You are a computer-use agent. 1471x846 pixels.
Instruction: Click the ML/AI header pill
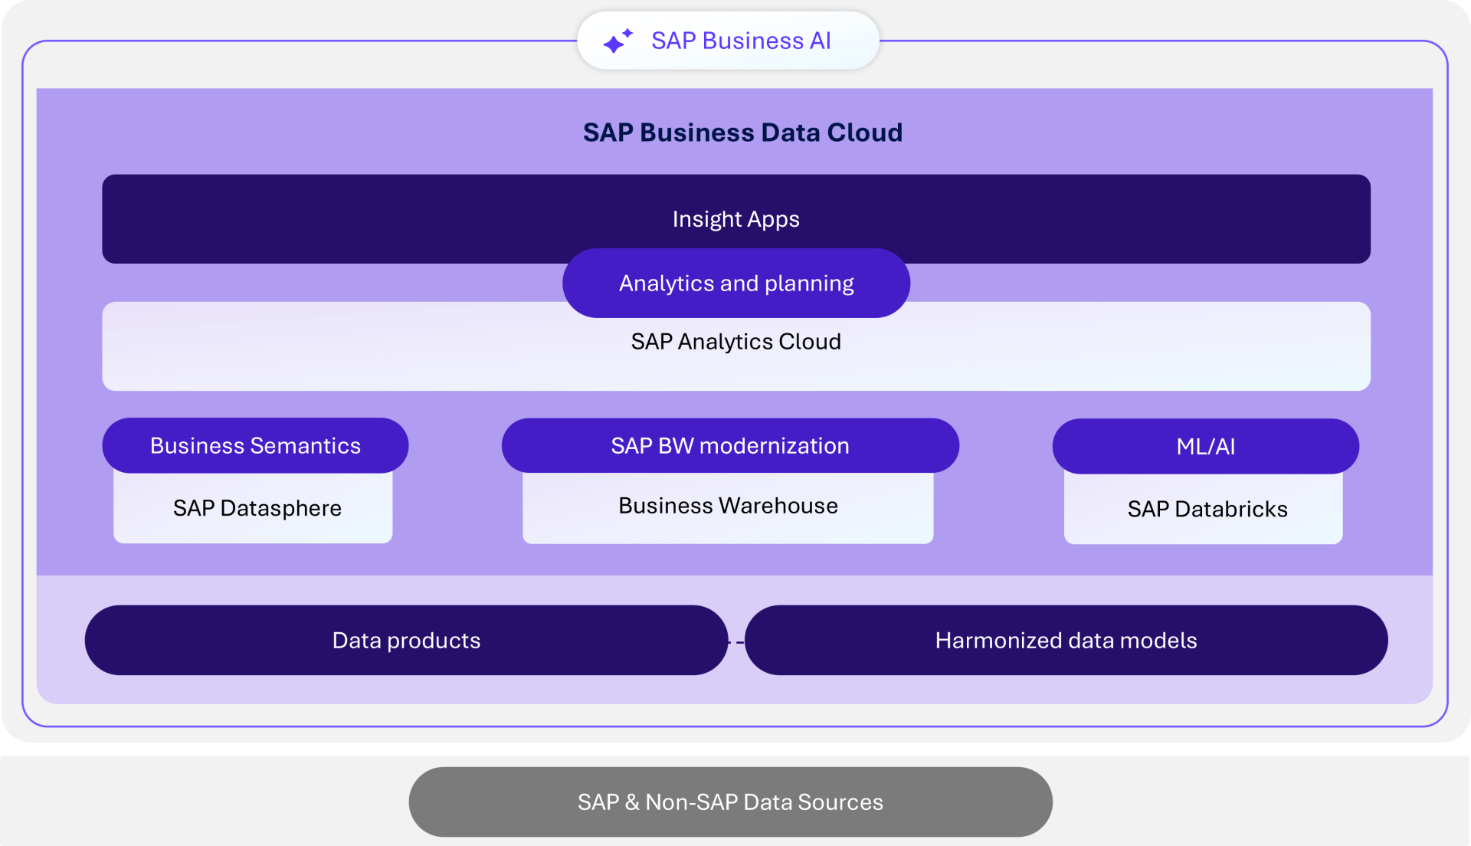click(1204, 446)
